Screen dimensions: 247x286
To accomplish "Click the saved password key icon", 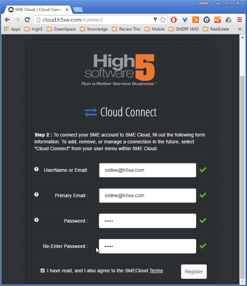I will tap(155, 20).
